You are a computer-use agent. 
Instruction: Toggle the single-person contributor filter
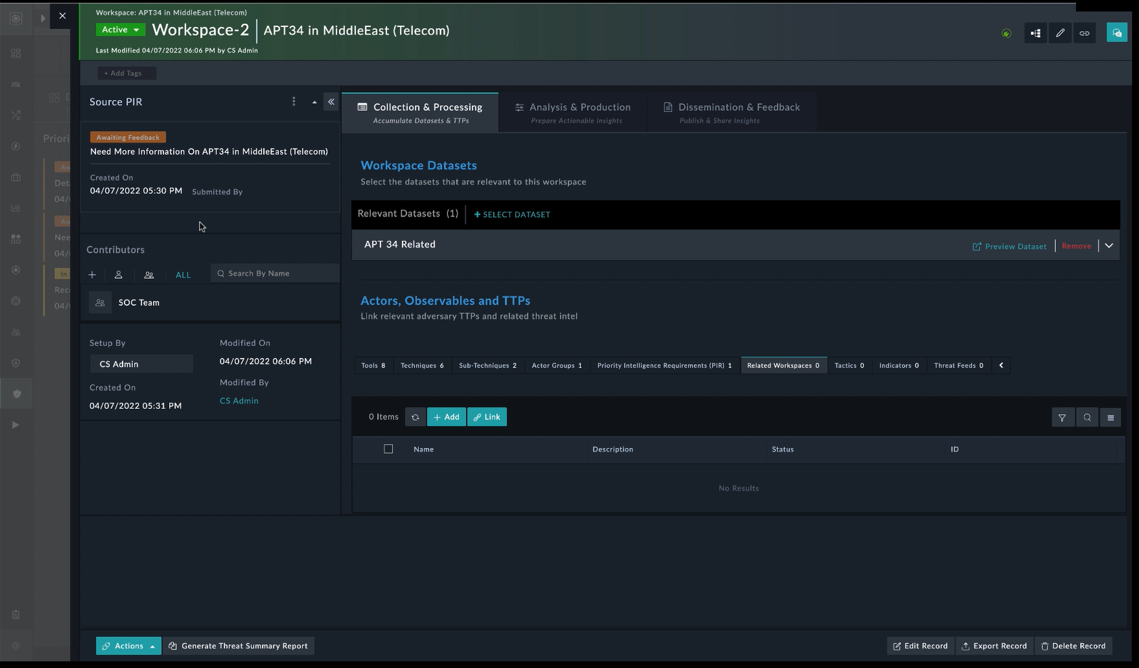tap(118, 275)
